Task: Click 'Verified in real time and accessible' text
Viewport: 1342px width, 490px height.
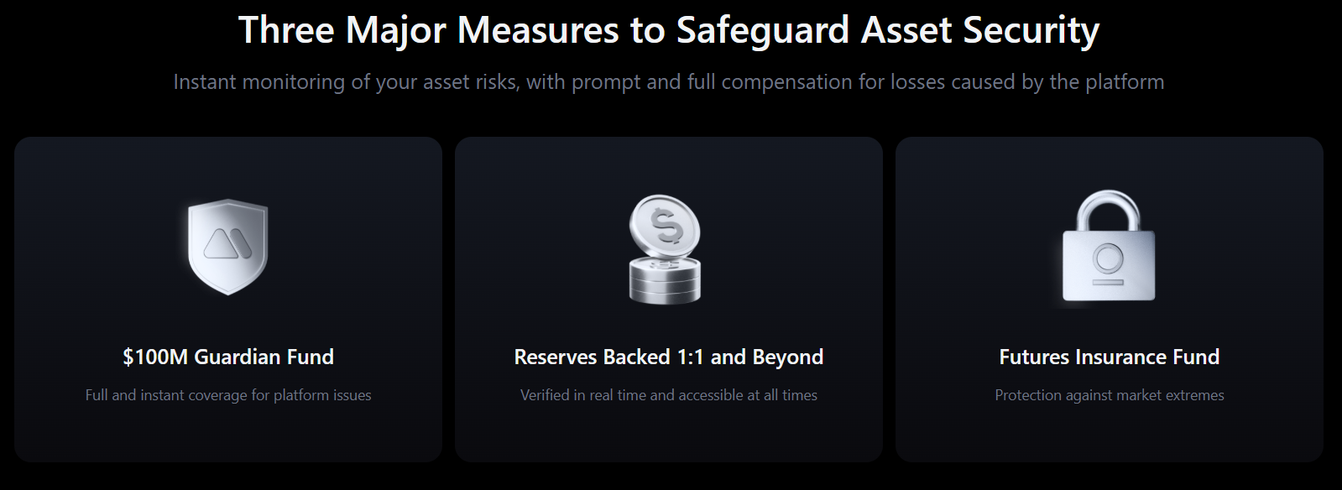Action: (x=669, y=395)
